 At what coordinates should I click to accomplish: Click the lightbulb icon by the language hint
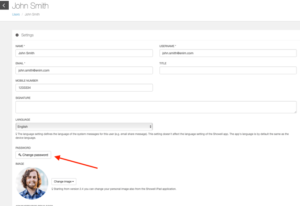[16, 134]
